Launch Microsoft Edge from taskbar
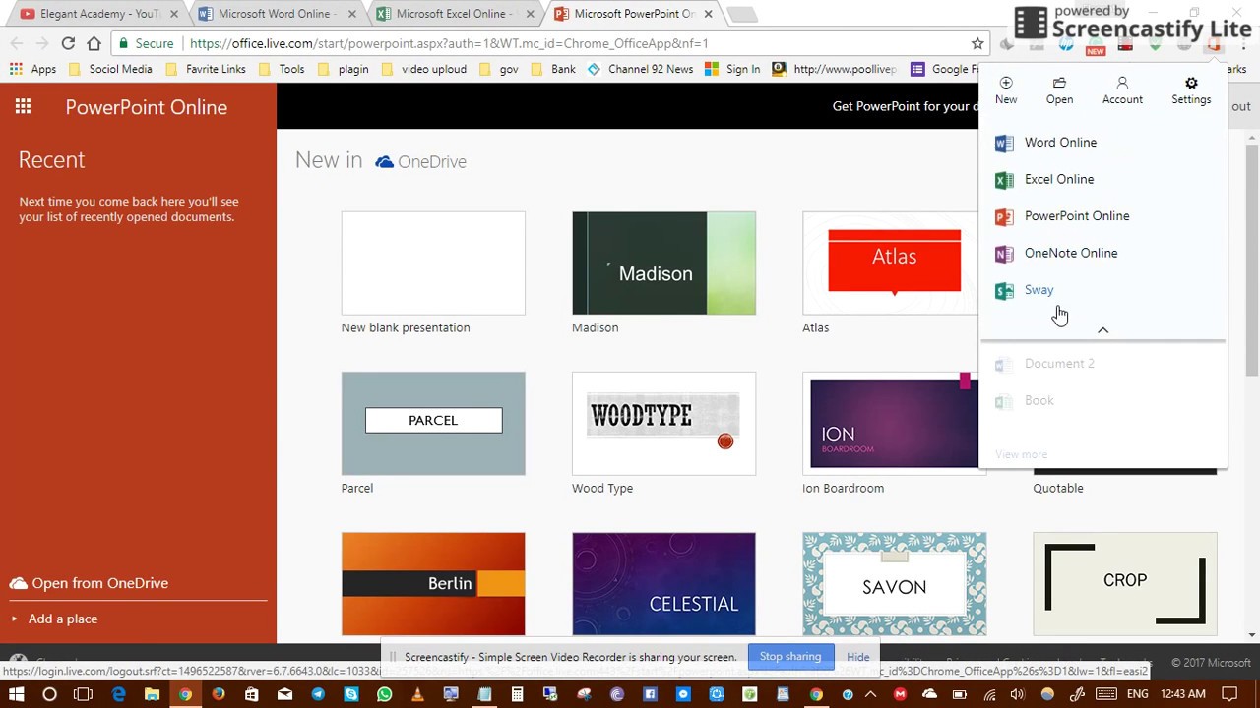 118,694
